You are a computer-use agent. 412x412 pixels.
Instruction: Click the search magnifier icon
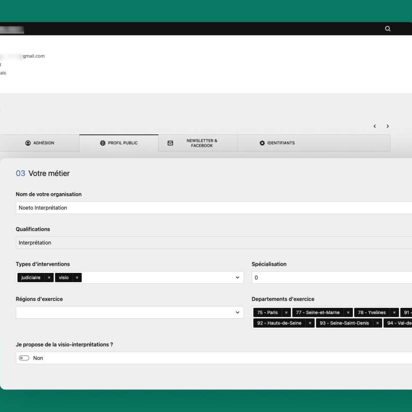(x=388, y=29)
